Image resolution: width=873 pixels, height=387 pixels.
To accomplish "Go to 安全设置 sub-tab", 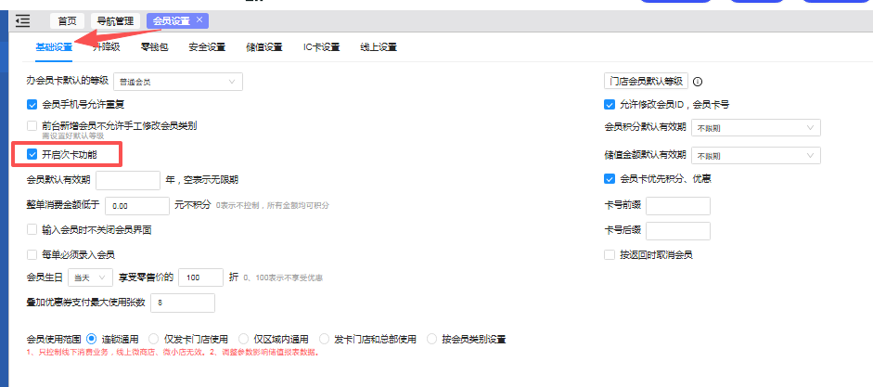I will point(207,47).
